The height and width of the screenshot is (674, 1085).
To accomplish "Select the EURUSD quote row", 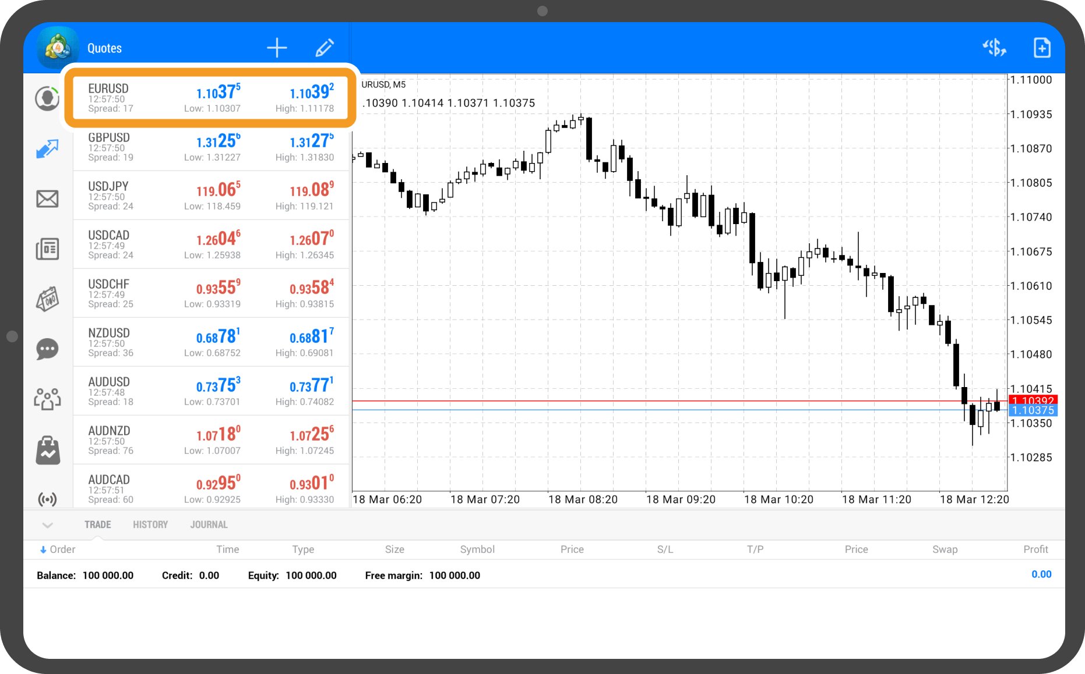I will click(210, 98).
